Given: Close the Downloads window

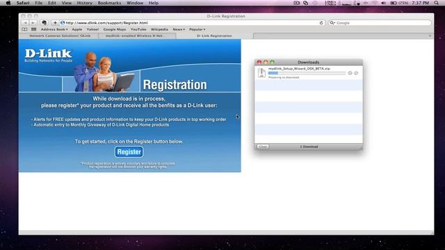Looking at the screenshot, I should tap(259, 62).
